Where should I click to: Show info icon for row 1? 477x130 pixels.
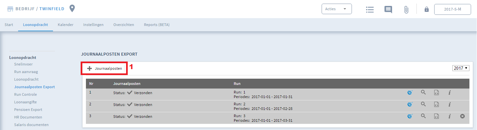pyautogui.click(x=449, y=93)
